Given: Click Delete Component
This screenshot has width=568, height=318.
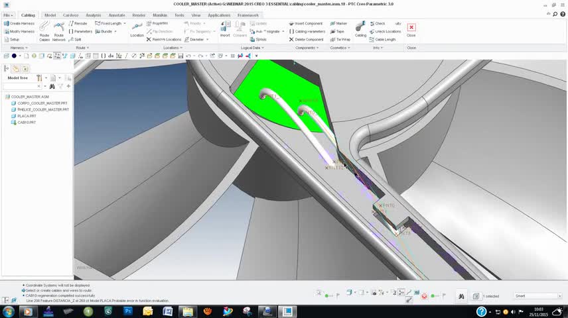Looking at the screenshot, I should (x=306, y=40).
